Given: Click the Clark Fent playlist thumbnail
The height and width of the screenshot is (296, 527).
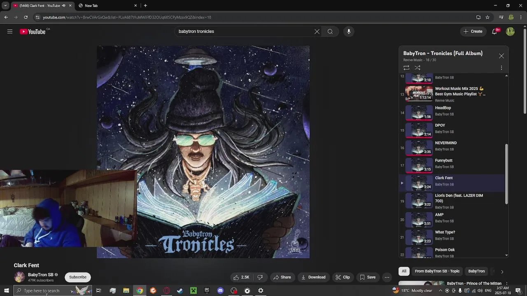Looking at the screenshot, I should [x=419, y=183].
